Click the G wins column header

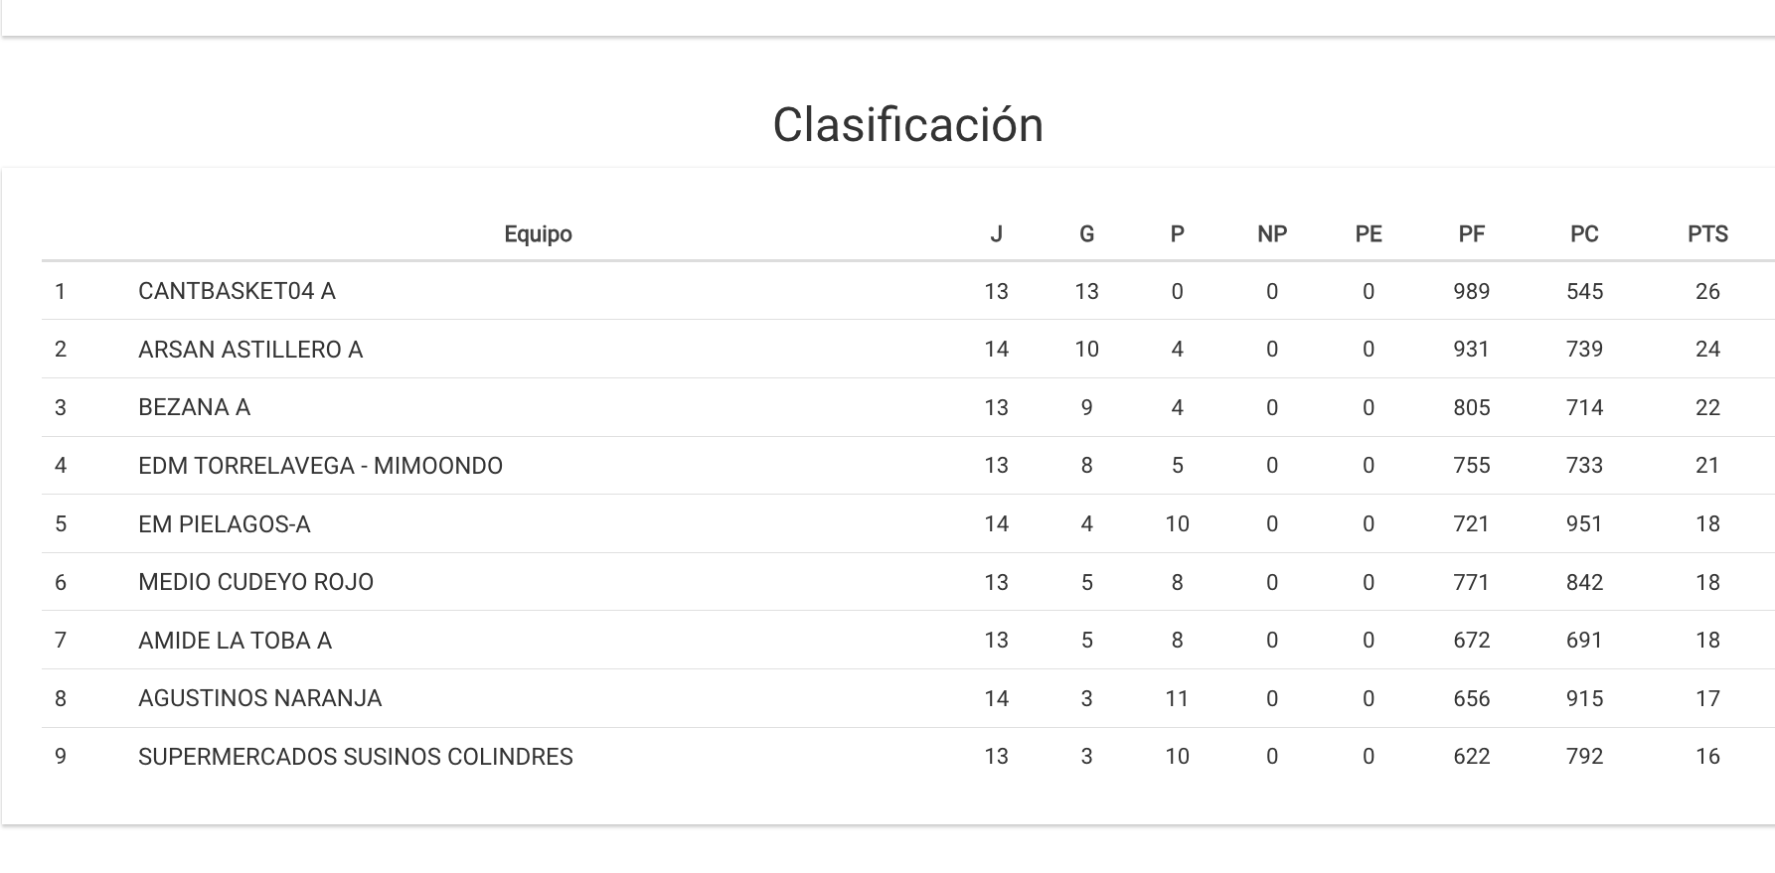(1086, 234)
